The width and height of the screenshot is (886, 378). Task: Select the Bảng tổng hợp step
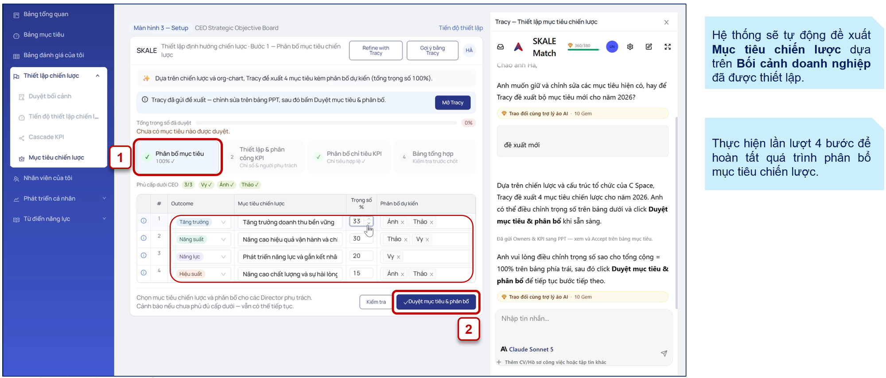click(x=435, y=157)
